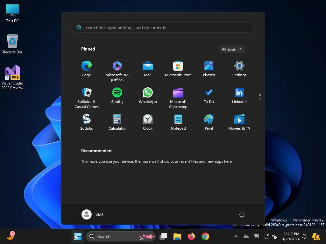Launch Chrome from the taskbar
This screenshot has width=326, height=244.
[x=205, y=236]
